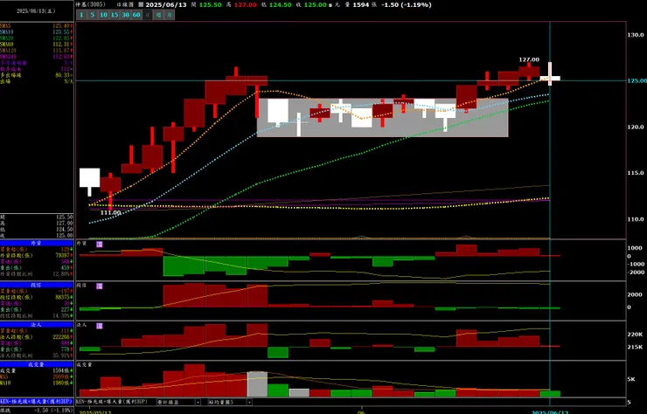The height and width of the screenshot is (414, 647).
Task: Click the 35.91% ratio in the 法人 panel
Action: tap(62, 355)
